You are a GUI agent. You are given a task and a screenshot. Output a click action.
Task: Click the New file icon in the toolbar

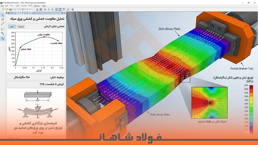coord(3,9)
